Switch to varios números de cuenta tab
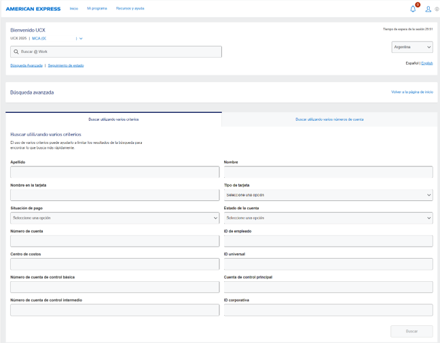440x343 pixels. [329, 120]
